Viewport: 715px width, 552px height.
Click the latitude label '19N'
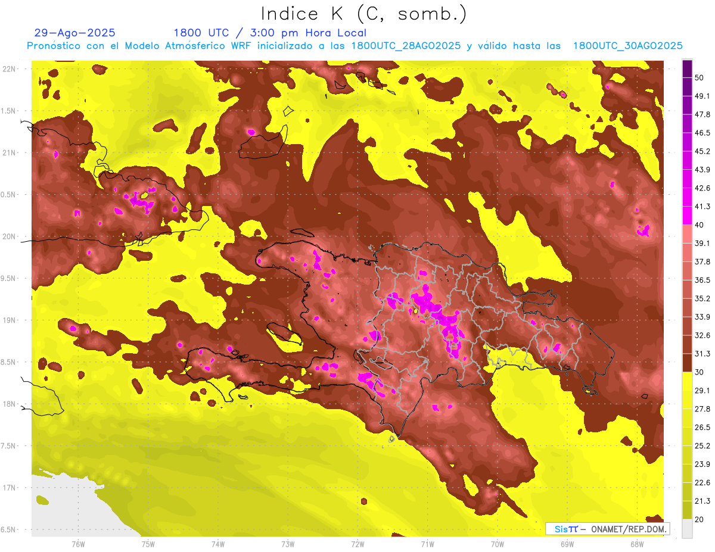click(x=9, y=320)
